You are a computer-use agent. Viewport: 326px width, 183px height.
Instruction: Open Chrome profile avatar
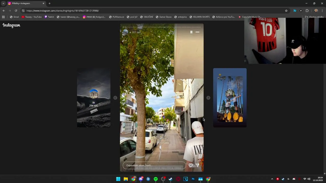pos(316,11)
